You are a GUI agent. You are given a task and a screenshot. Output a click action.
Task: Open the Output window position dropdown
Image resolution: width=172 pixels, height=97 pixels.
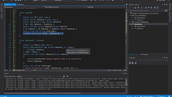click(x=122, y=74)
